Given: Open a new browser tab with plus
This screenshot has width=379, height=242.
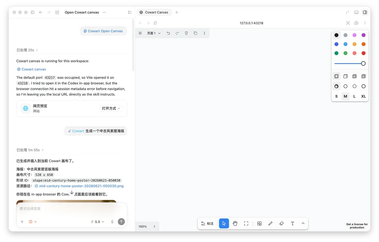Looking at the screenshot, I should [x=177, y=12].
